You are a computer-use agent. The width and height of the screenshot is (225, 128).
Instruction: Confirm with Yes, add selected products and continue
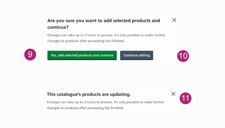tap(82, 55)
